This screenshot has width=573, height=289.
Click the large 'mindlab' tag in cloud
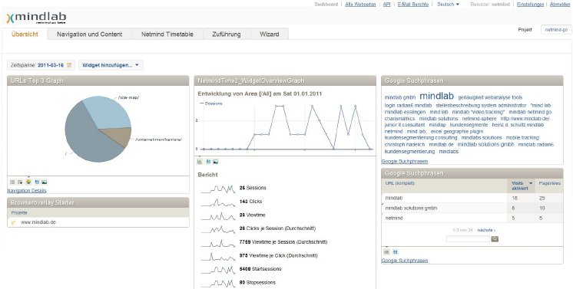tap(437, 96)
